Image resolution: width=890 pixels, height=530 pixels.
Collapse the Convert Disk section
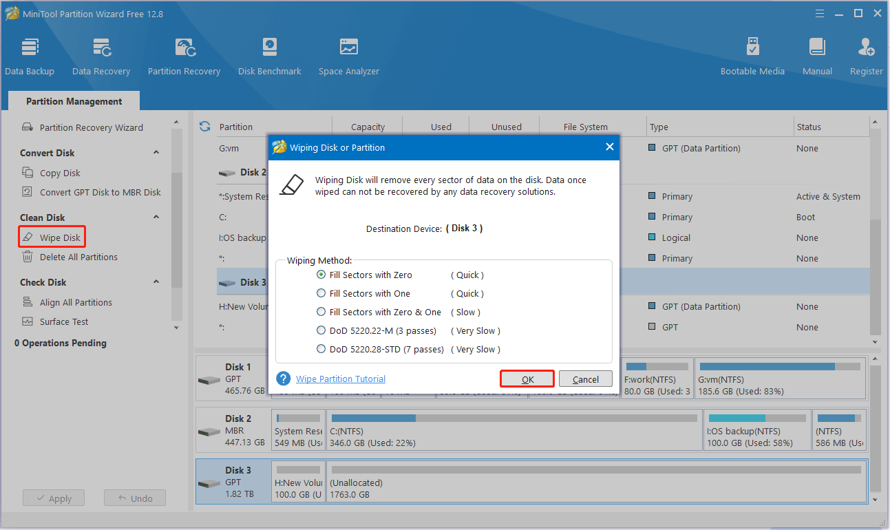pos(156,153)
